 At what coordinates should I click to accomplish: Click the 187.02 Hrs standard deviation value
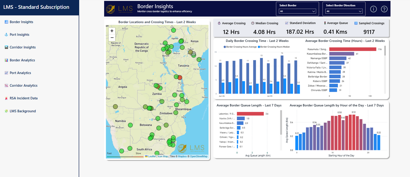300,32
